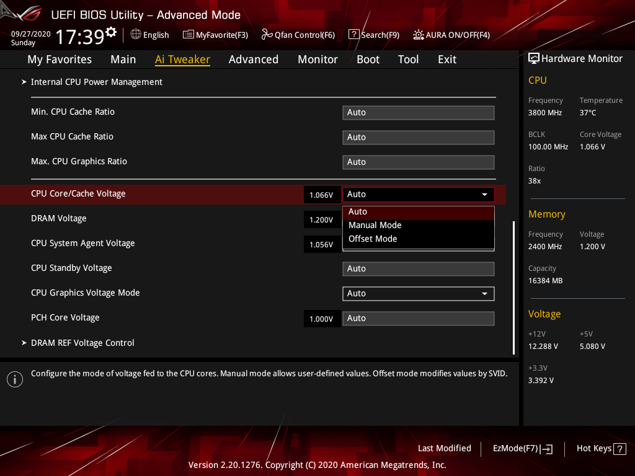Click the 17:39 clock display

(x=80, y=37)
